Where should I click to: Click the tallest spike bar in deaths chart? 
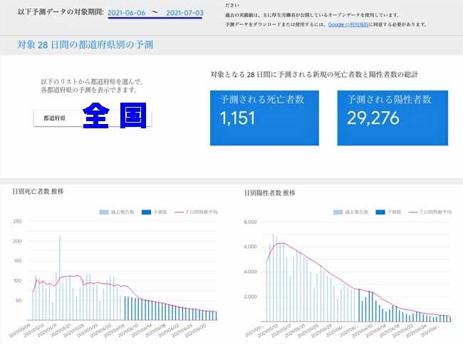pyautogui.click(x=60, y=278)
